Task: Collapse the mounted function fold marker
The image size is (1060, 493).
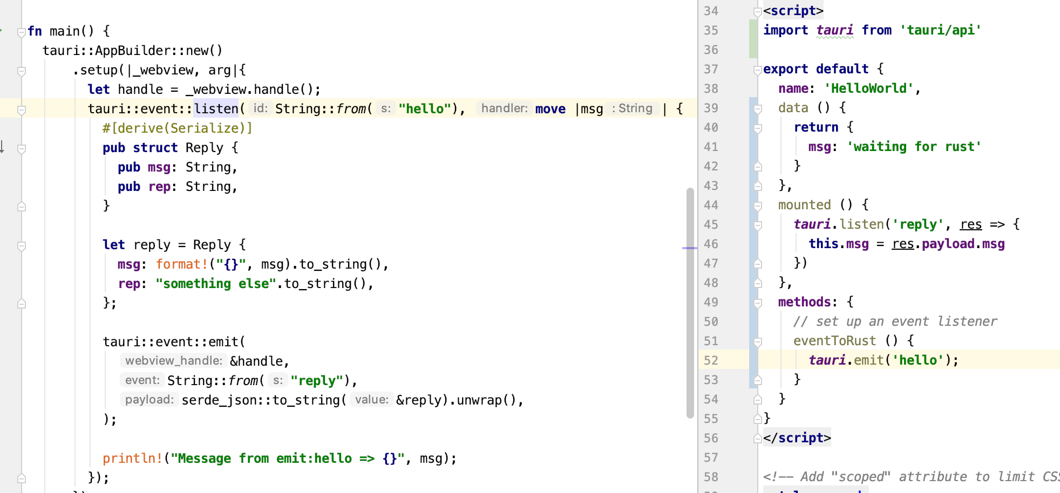Action: pos(757,205)
